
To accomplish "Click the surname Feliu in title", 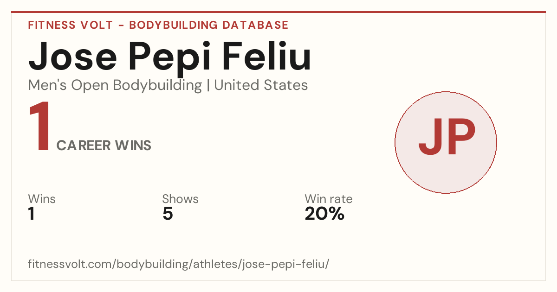I will (267, 56).
